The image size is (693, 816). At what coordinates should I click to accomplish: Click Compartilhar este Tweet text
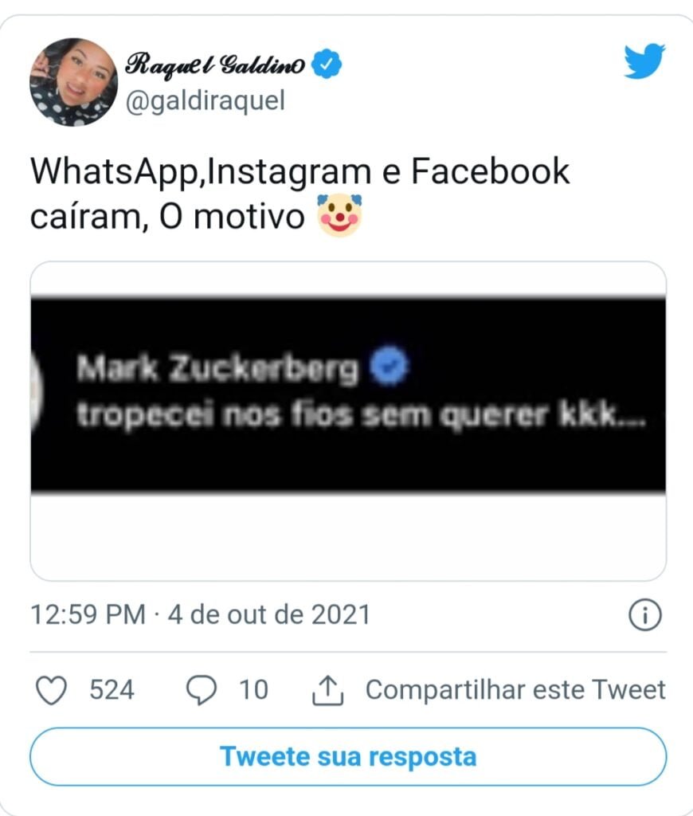tap(515, 689)
